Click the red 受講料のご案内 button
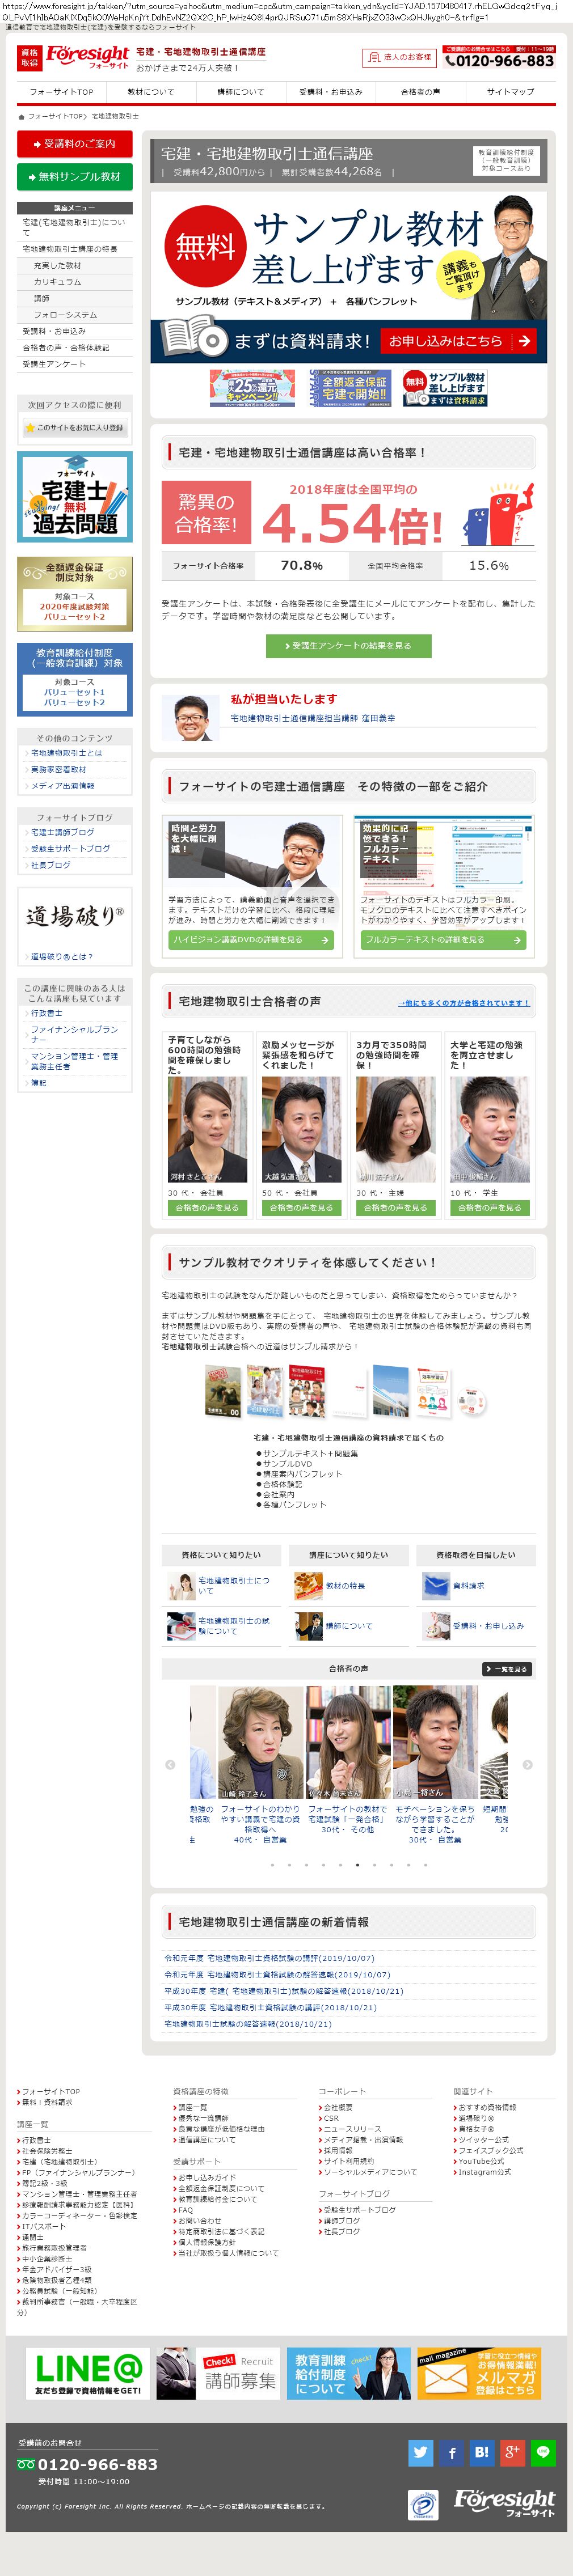The width and height of the screenshot is (573, 2576). [x=75, y=144]
